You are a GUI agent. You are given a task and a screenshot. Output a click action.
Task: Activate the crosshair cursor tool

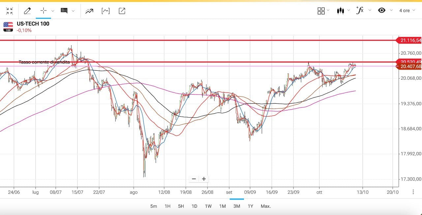[44, 11]
